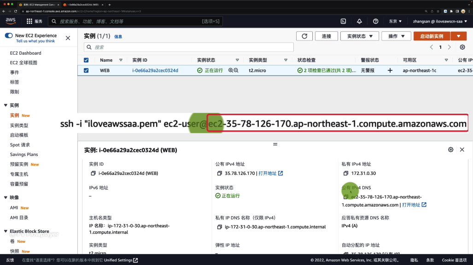473x265 pixels.
Task: Copy private IP DNS name
Action: coord(219,227)
